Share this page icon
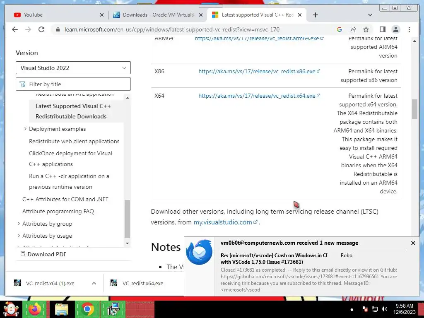 [x=353, y=29]
